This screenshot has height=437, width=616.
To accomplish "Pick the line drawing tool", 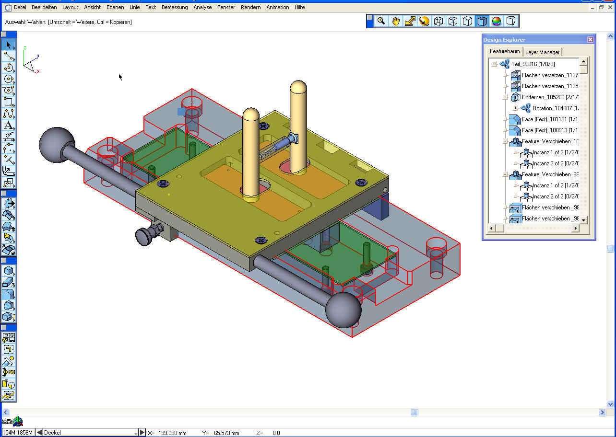I will tap(9, 56).
